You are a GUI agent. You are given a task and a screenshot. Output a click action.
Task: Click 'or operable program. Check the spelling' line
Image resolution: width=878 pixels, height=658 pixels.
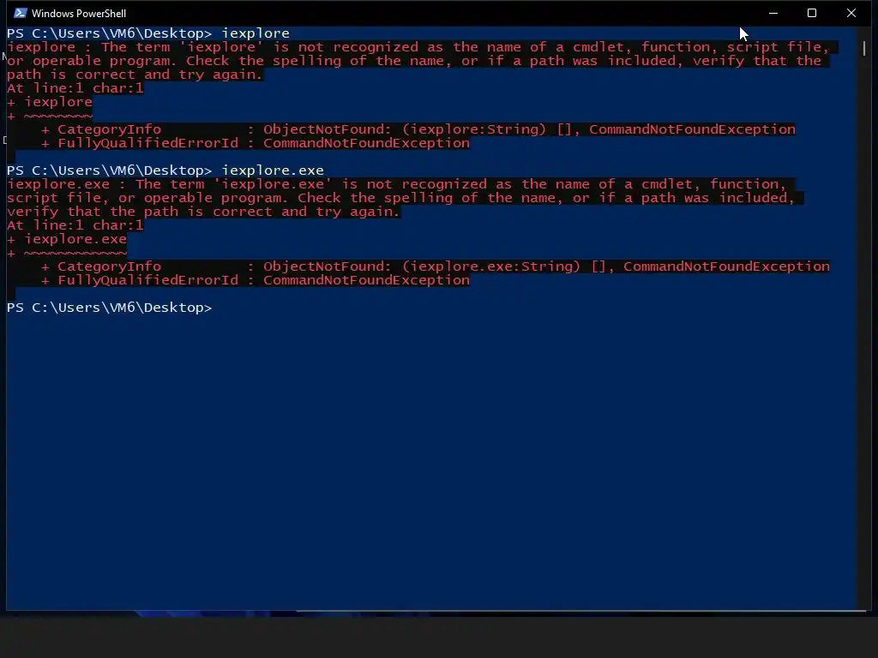(414, 61)
